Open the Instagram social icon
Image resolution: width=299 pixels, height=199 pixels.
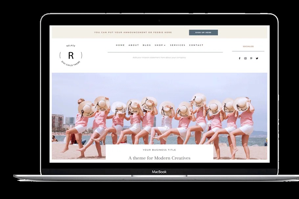pos(245,58)
